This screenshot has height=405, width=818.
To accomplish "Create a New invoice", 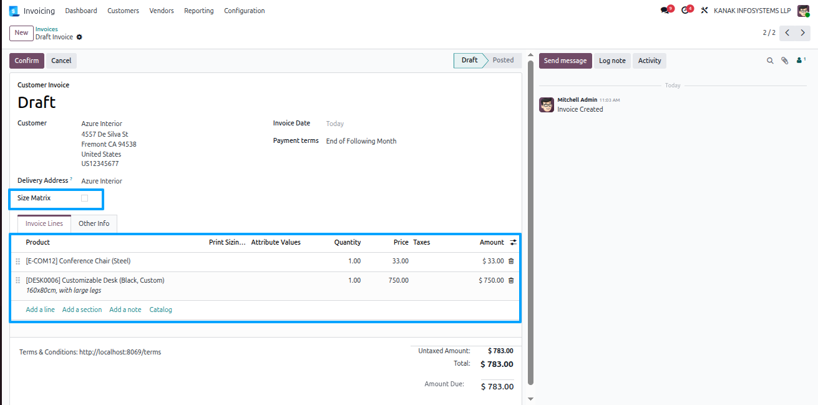I will pyautogui.click(x=21, y=32).
